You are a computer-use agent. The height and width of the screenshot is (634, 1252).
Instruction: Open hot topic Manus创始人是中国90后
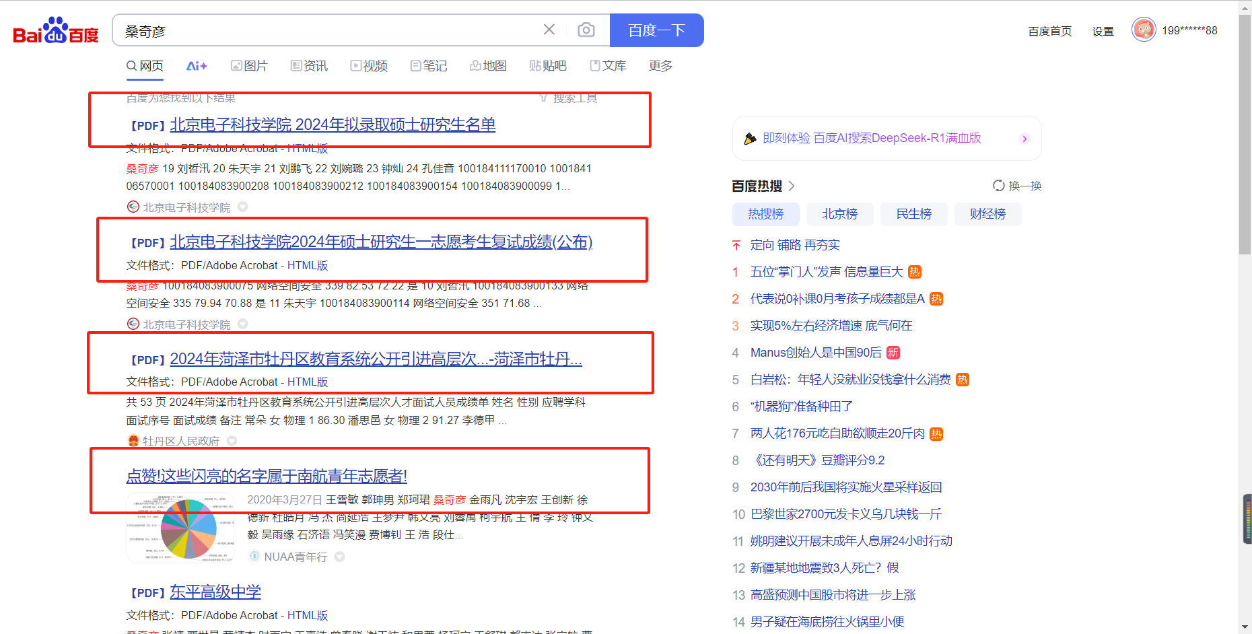pyautogui.click(x=816, y=353)
